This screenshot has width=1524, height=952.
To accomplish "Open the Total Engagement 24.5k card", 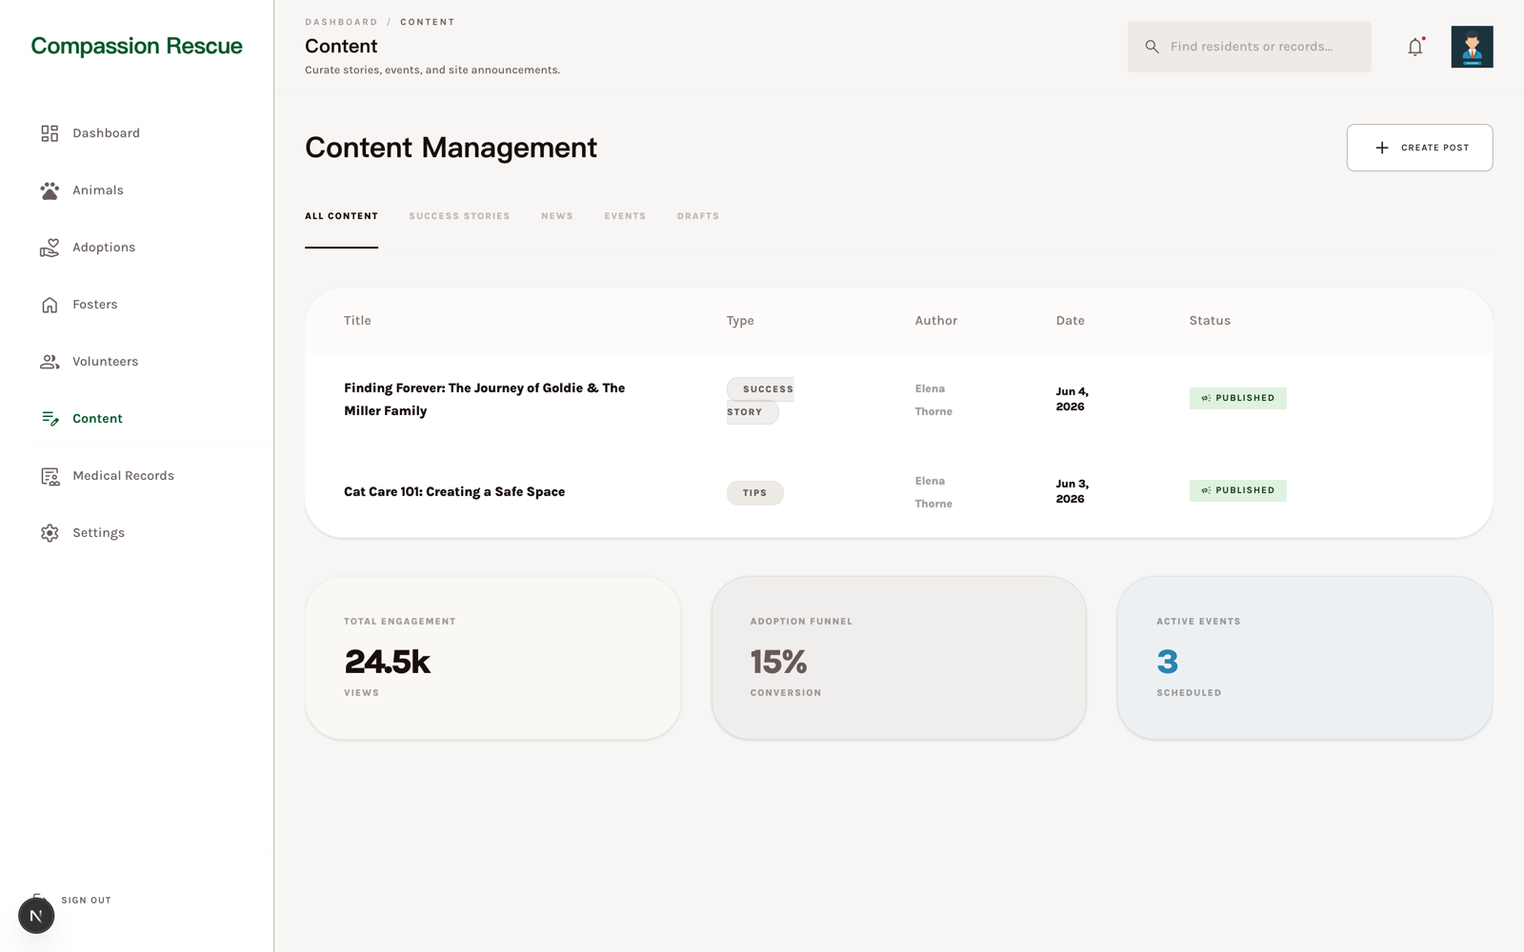I will point(492,658).
